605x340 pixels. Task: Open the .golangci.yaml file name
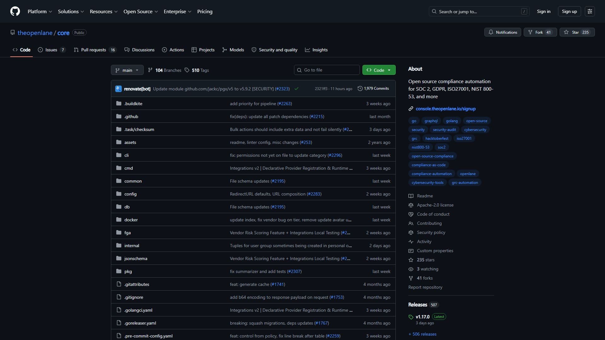tap(138, 310)
